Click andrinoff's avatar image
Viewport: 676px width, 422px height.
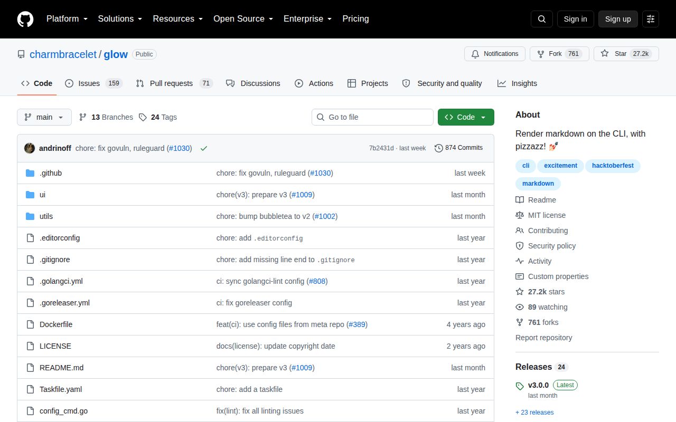click(30, 148)
